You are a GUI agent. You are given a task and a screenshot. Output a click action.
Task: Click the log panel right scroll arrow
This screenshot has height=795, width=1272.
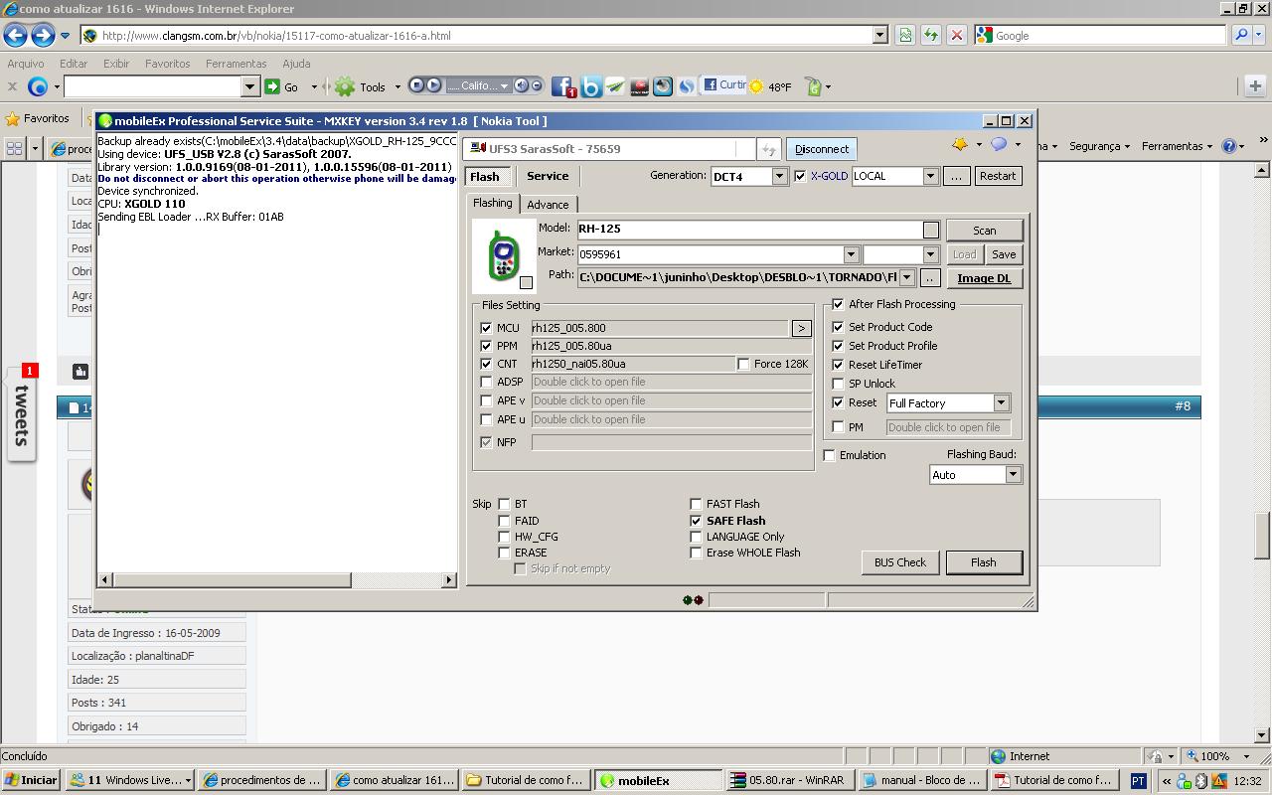(x=449, y=579)
